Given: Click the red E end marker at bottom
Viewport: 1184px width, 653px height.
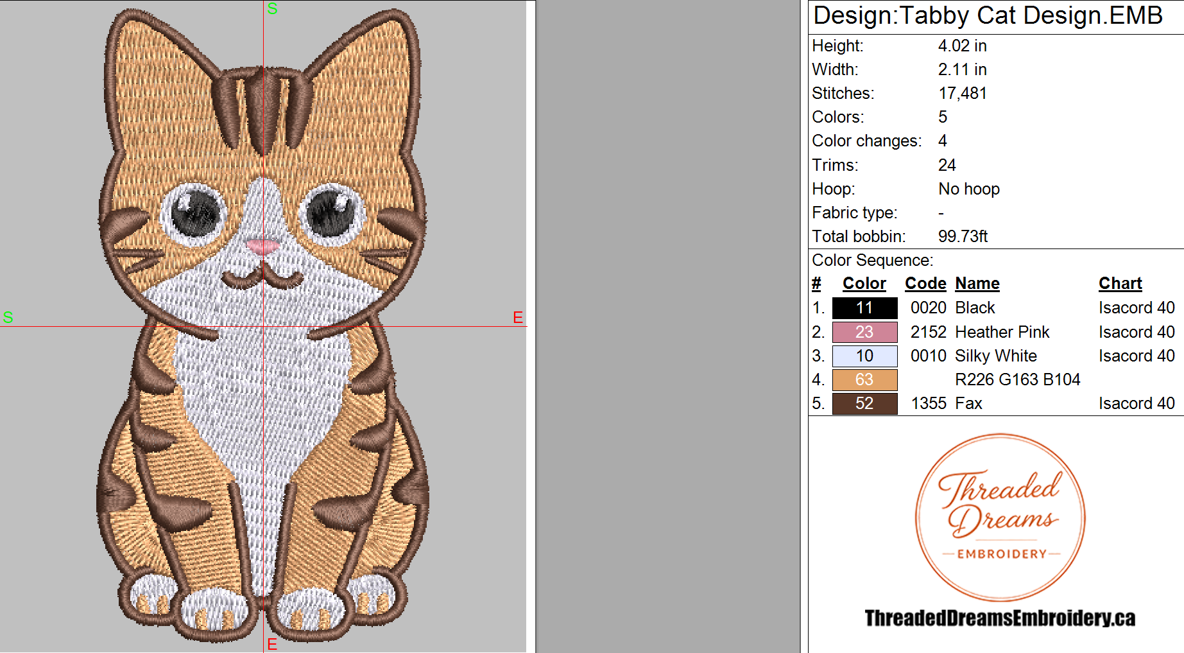Looking at the screenshot, I should point(272,644).
